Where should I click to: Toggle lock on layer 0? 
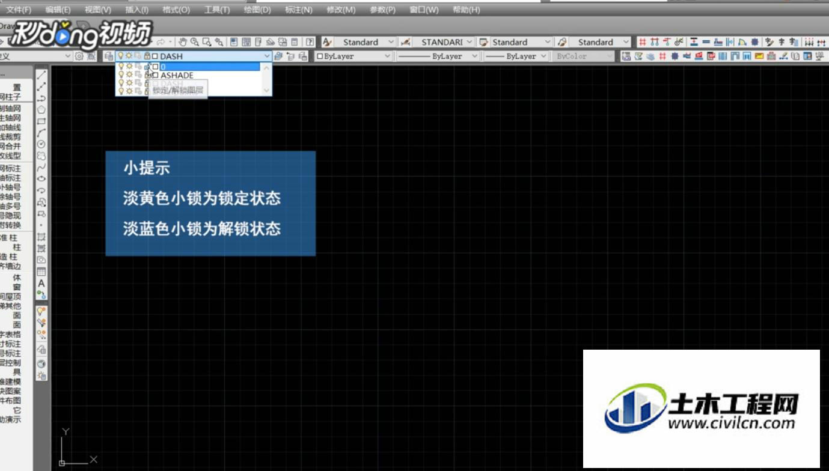point(147,67)
